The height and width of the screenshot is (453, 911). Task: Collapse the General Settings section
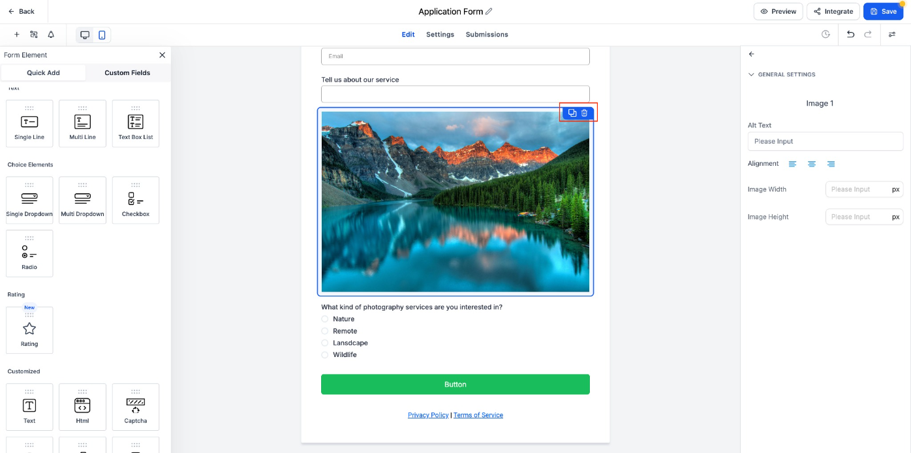point(751,74)
